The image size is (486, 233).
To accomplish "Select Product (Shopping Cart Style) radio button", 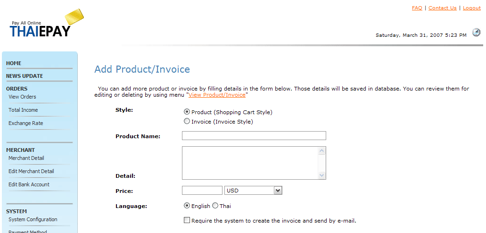I will tap(187, 112).
